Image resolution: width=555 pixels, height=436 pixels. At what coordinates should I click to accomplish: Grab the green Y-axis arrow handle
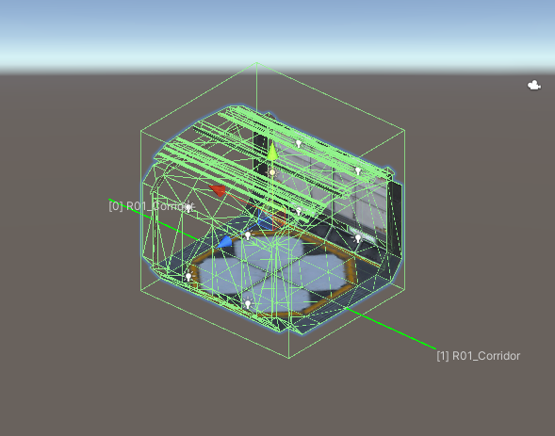point(272,152)
